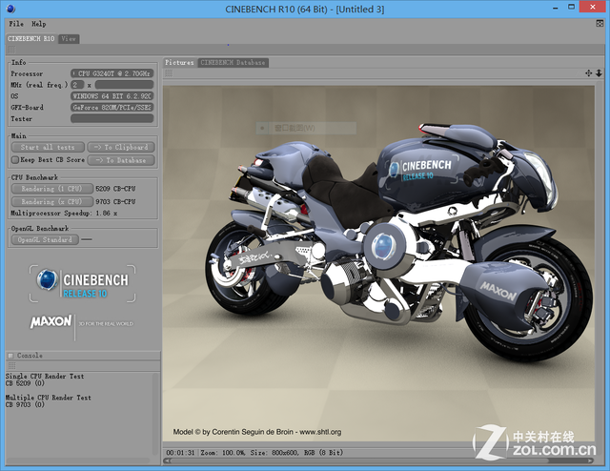Click the Zoom 100.0% status text

coord(223,453)
